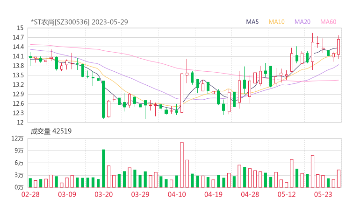Click the 14.4 price axis label
This screenshot has height=205, width=346.
click(x=18, y=47)
